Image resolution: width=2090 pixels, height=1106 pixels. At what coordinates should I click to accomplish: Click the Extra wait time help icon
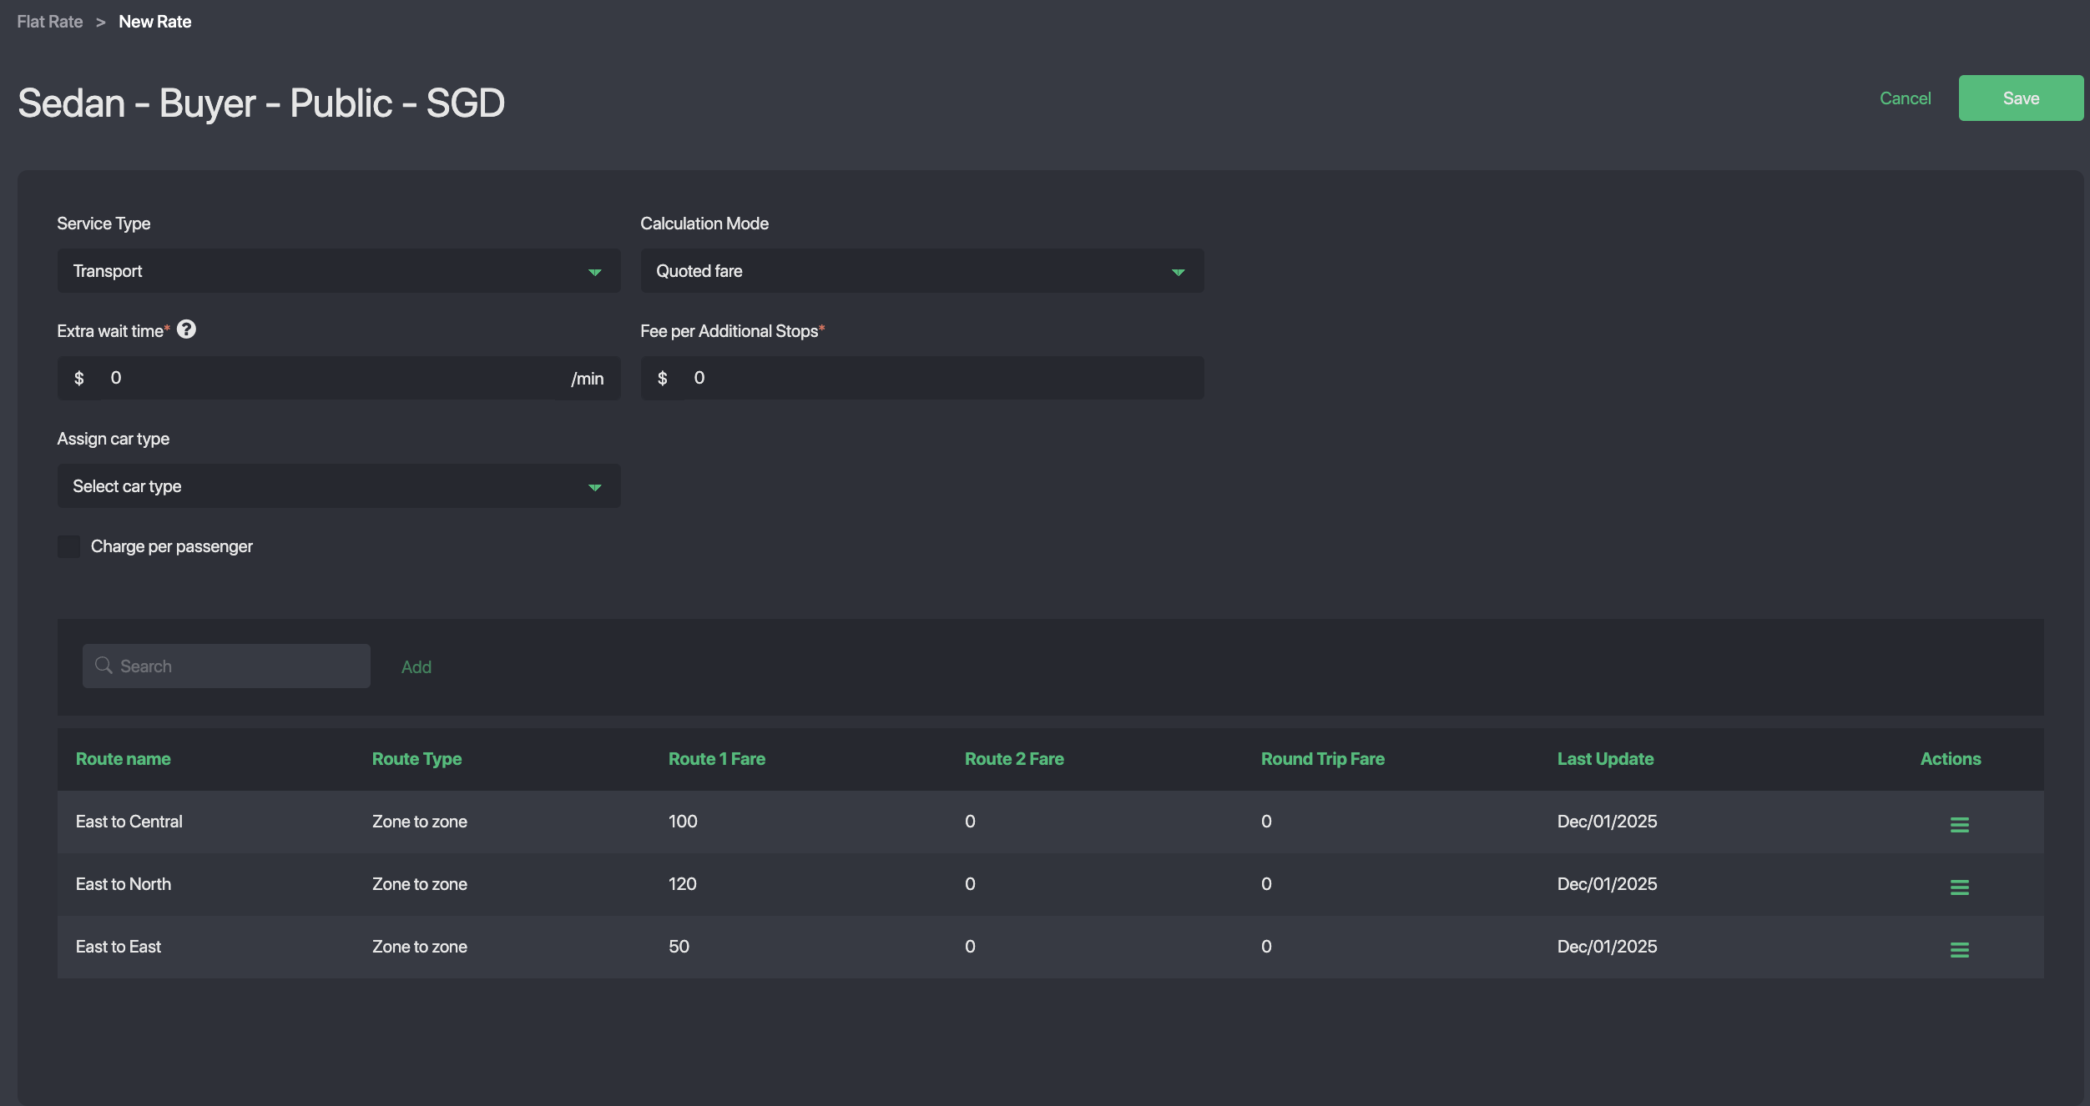tap(186, 329)
